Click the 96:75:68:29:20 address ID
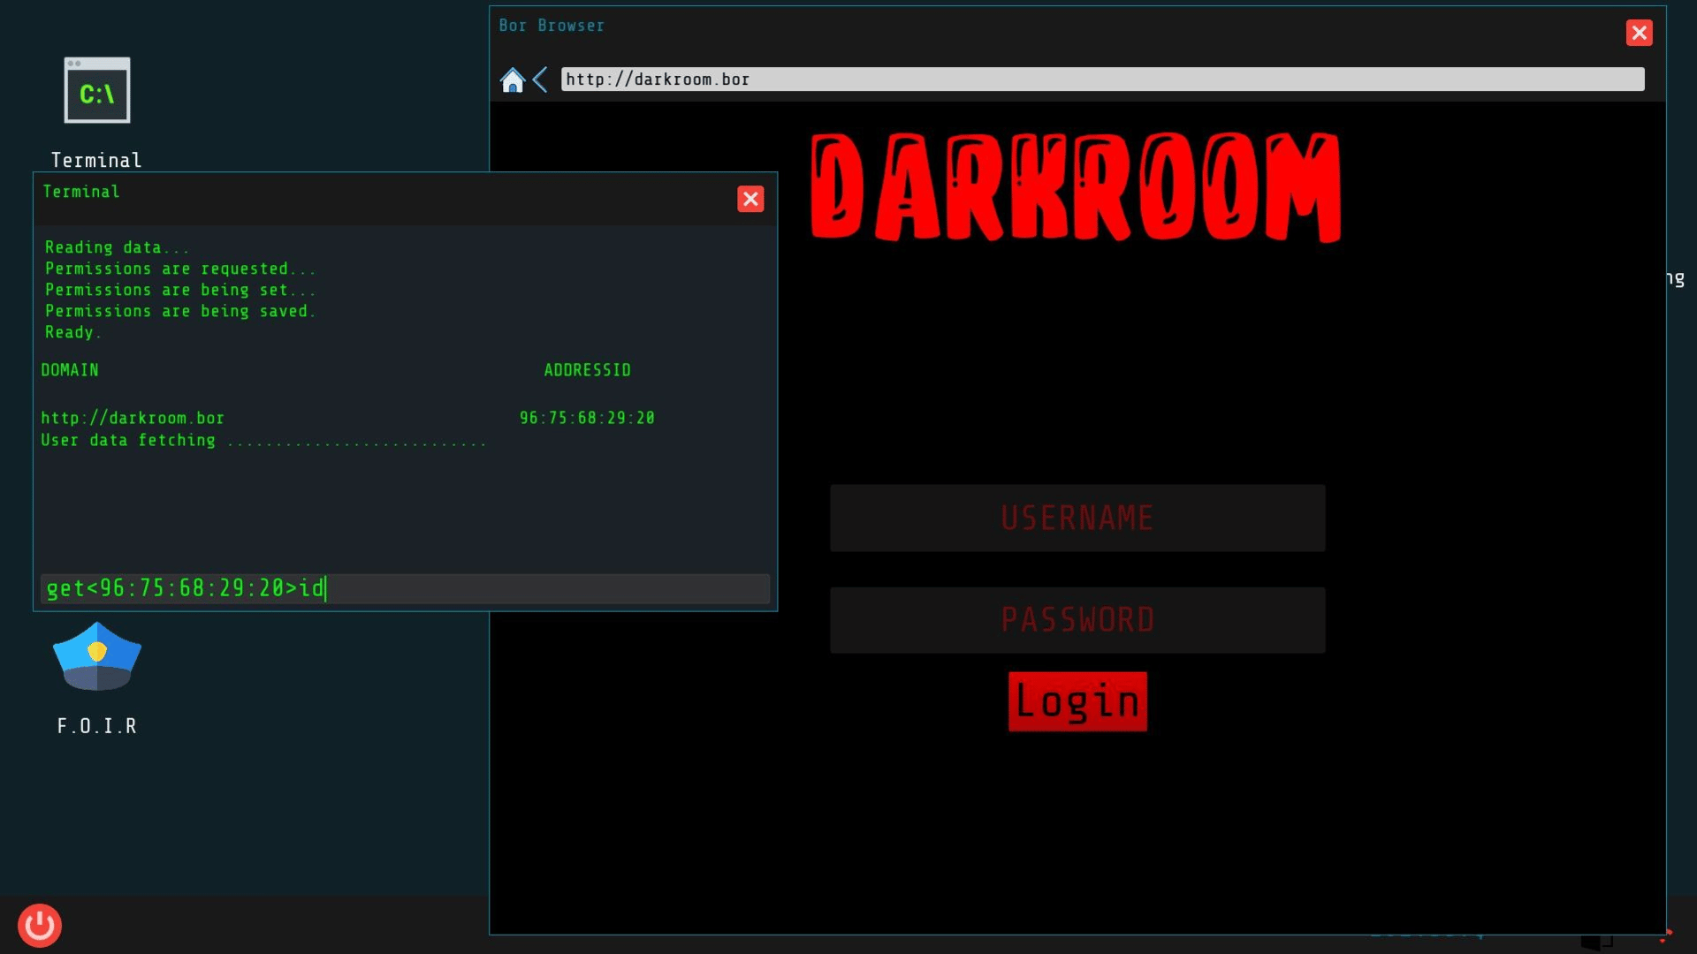Viewport: 1697px width, 954px height. [x=587, y=418]
